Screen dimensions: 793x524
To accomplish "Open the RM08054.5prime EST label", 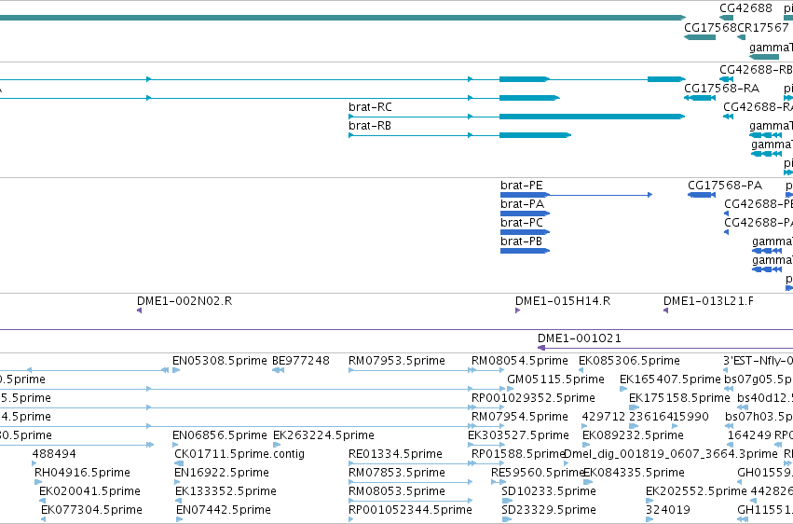I will pyautogui.click(x=519, y=361).
